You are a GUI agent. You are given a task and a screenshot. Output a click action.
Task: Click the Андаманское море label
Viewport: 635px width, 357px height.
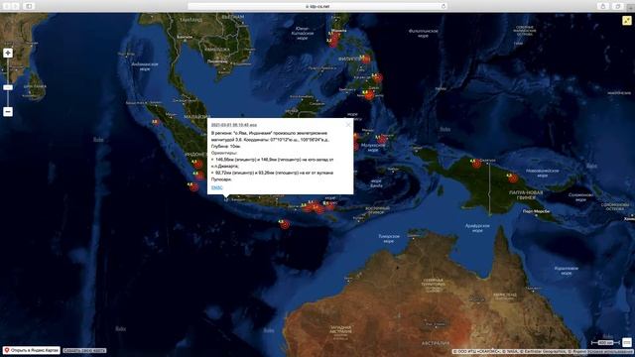point(145,66)
